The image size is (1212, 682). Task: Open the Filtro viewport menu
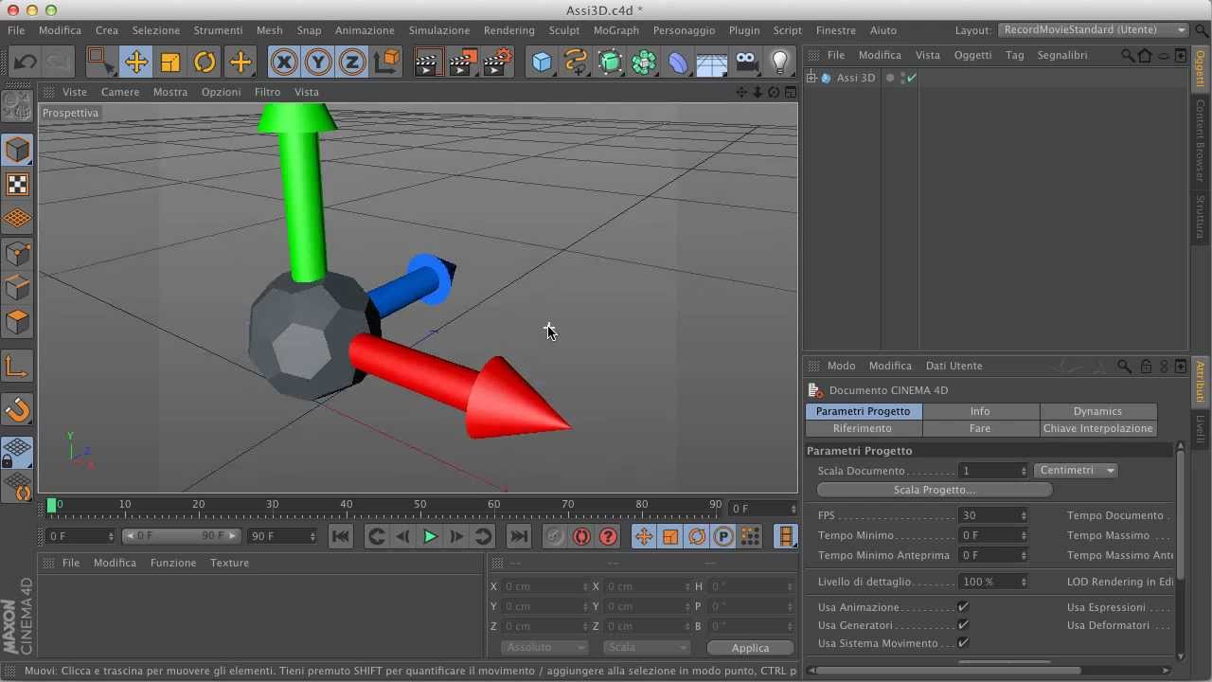coord(267,92)
